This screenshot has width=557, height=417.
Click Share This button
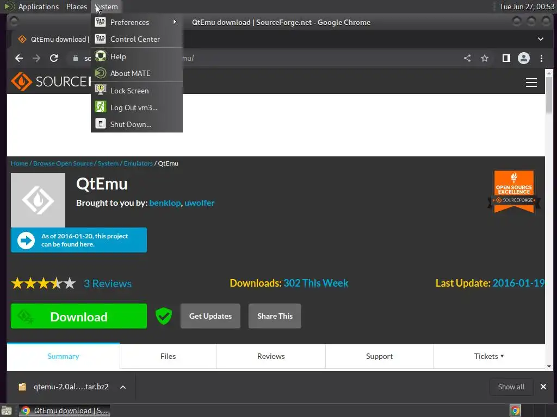(275, 316)
